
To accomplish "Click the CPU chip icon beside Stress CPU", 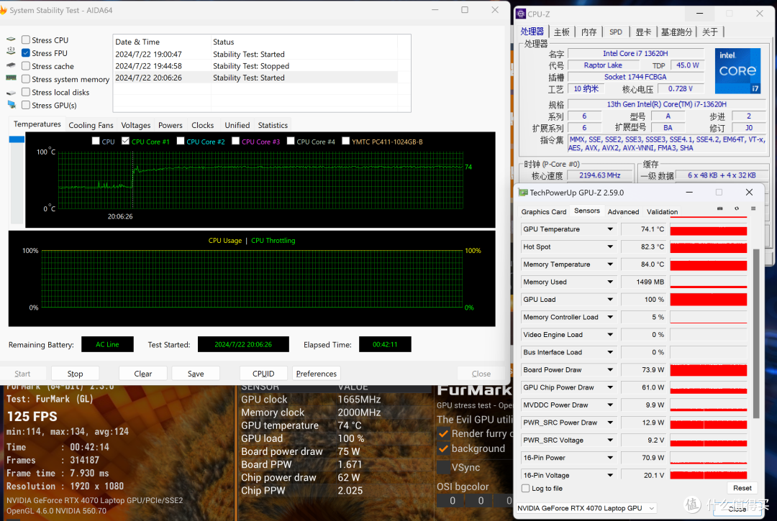I will point(11,40).
